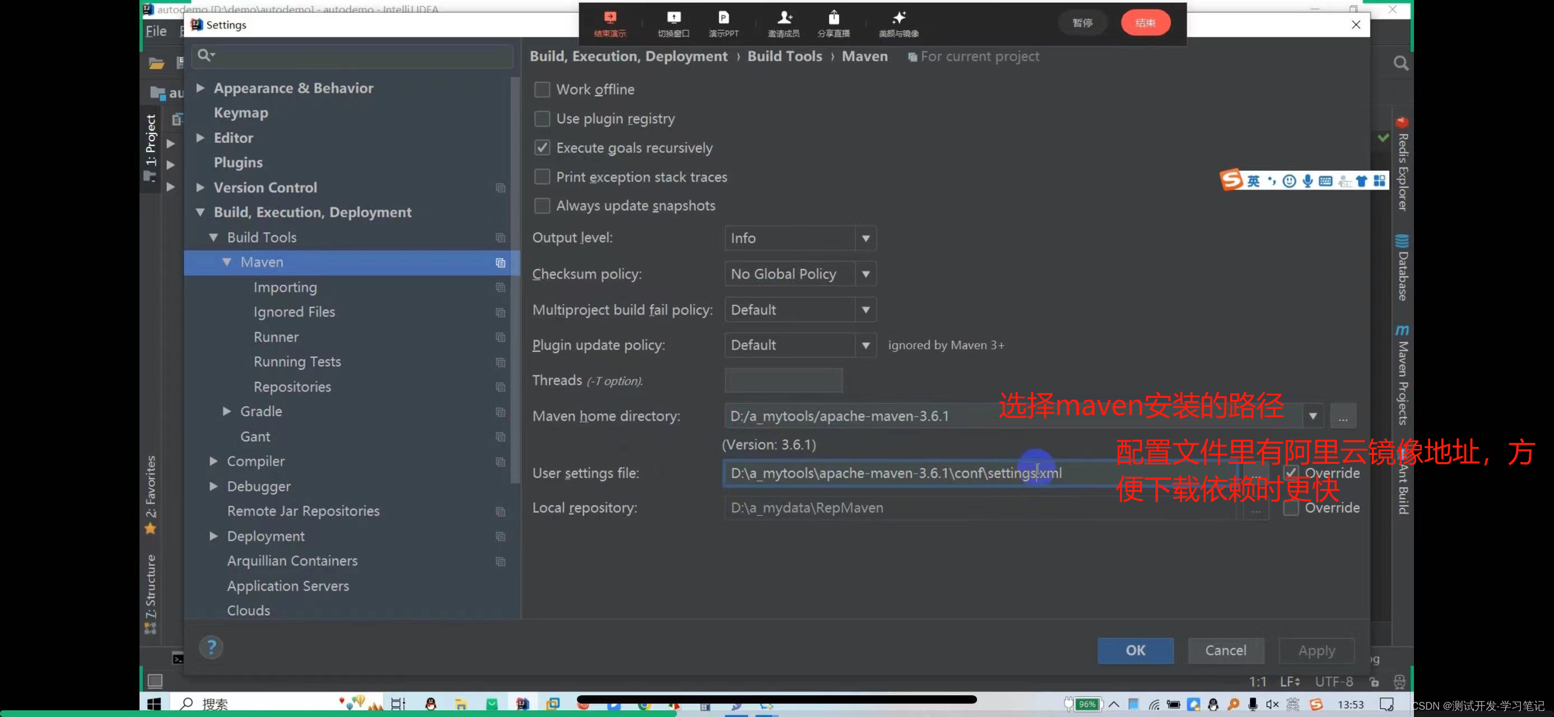Enable Print exception stack traces

[542, 176]
